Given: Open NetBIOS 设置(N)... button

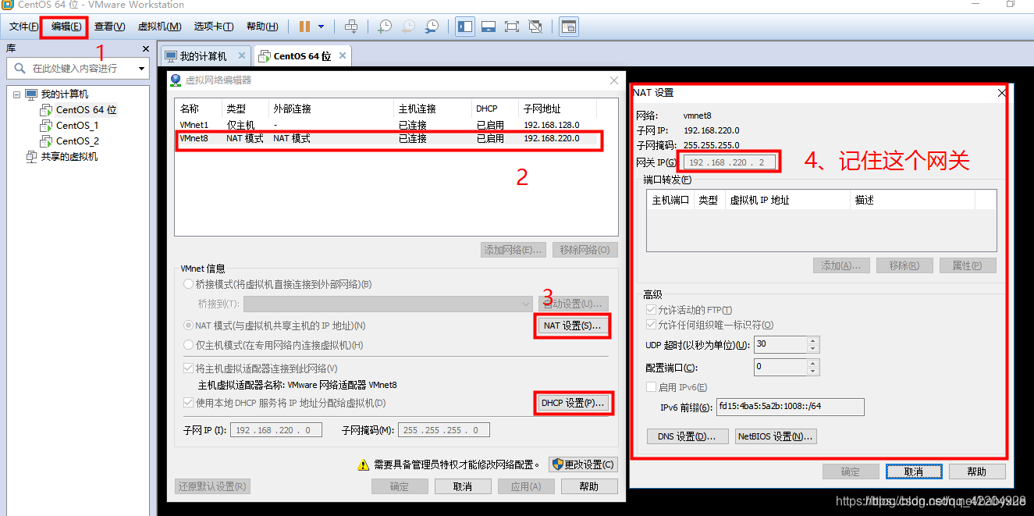Looking at the screenshot, I should tap(776, 436).
